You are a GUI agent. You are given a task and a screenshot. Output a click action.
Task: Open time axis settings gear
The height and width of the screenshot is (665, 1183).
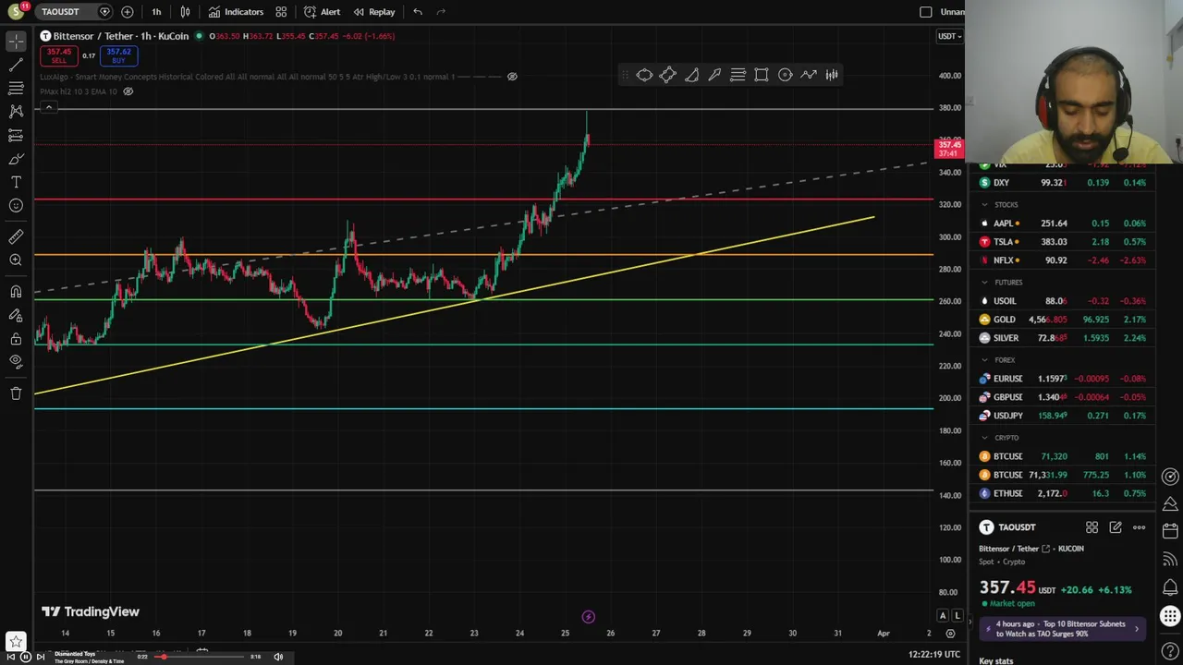950,634
